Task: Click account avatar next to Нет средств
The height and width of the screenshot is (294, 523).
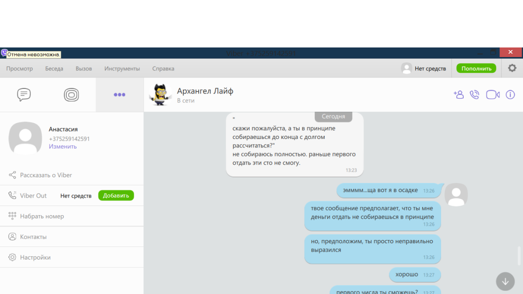Action: pos(407,68)
